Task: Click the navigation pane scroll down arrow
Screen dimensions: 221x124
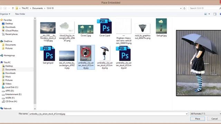Action: click(x=35, y=109)
